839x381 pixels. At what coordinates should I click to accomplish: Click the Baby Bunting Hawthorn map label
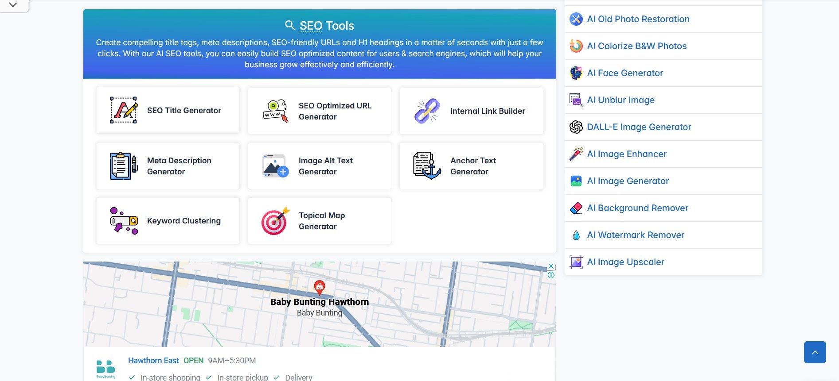[320, 302]
